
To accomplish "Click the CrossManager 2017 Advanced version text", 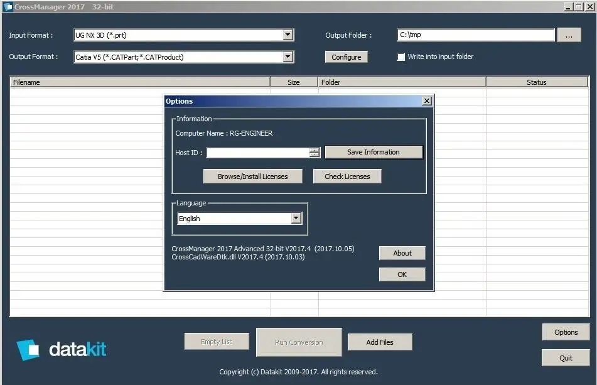I will [x=262, y=249].
